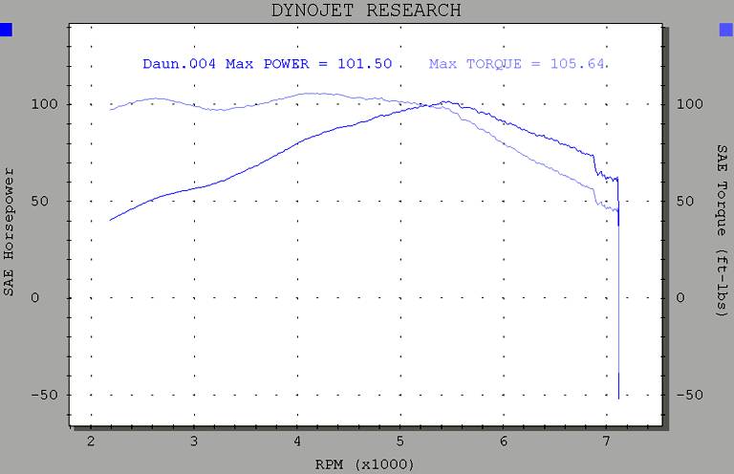Click the 3 tick on the RPM axis
Image resolution: width=734 pixels, height=474 pixels.
194,441
